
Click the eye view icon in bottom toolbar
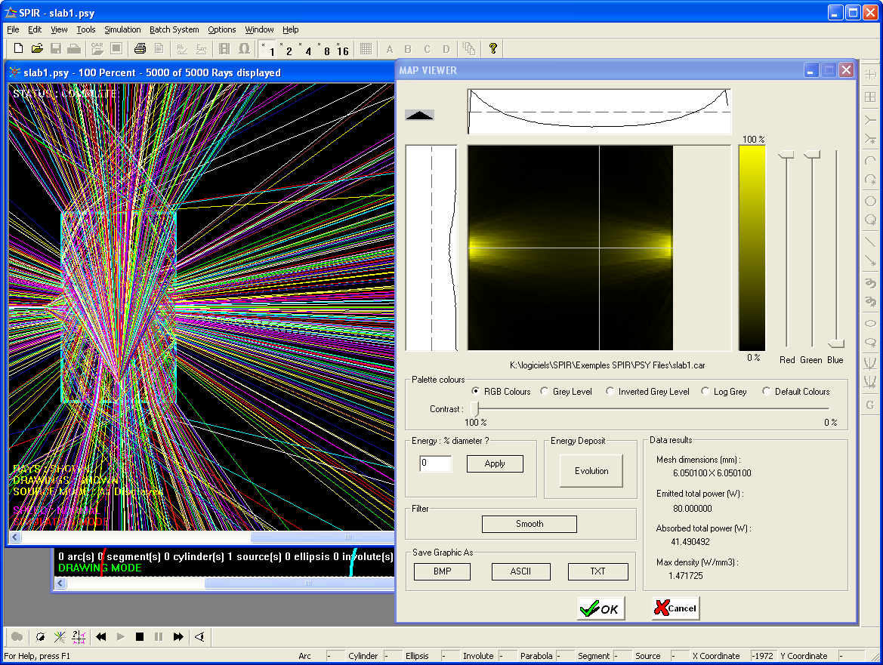[x=199, y=637]
